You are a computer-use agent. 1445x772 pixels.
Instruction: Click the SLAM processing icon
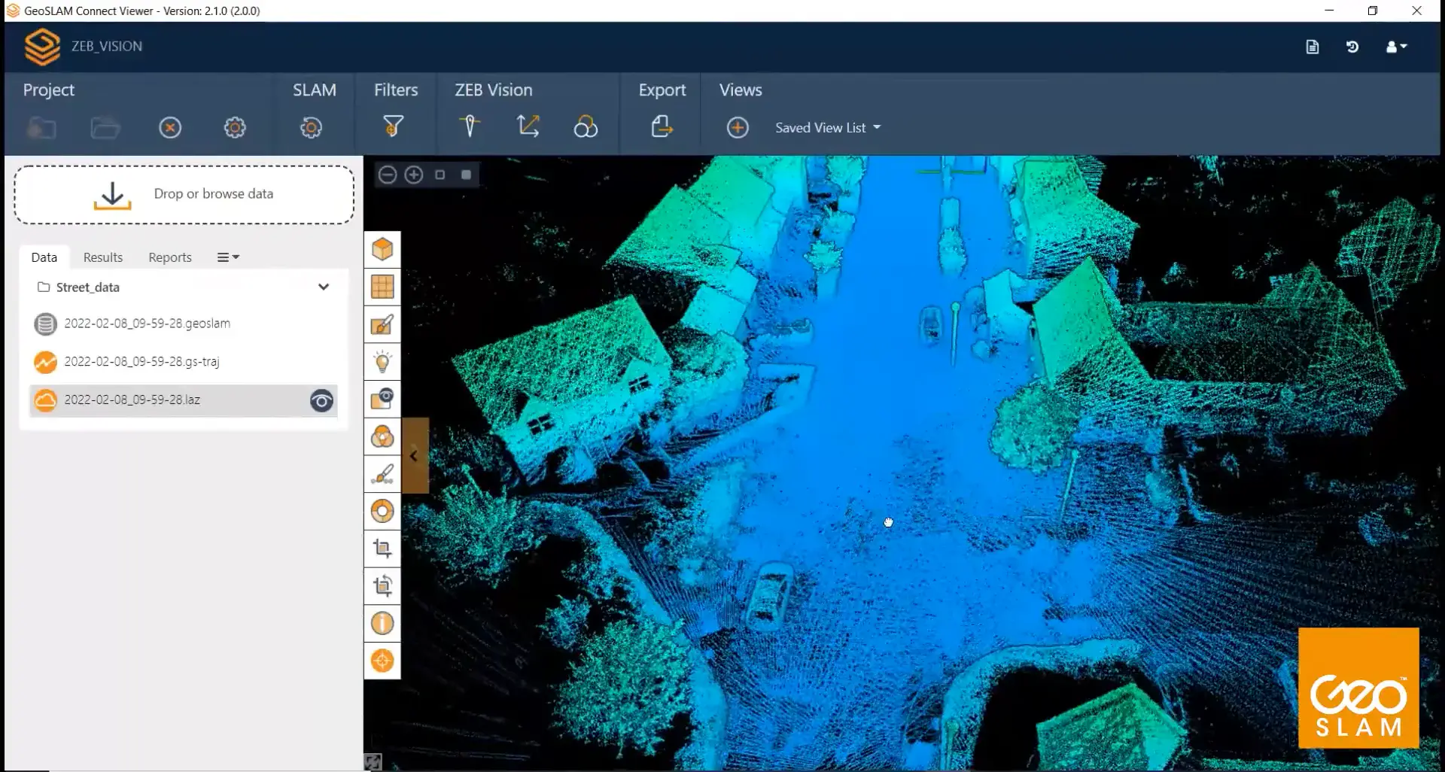coord(311,127)
